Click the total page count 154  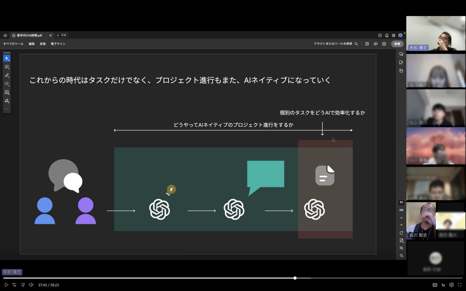coord(401,210)
